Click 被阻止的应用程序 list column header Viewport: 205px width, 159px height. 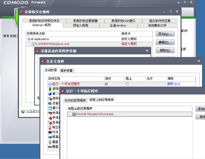[x=130, y=109]
